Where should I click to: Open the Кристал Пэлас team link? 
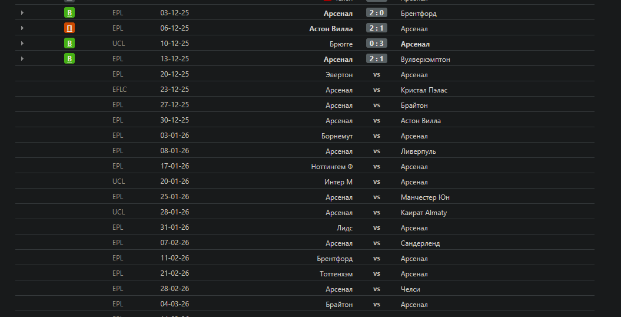pyautogui.click(x=424, y=90)
